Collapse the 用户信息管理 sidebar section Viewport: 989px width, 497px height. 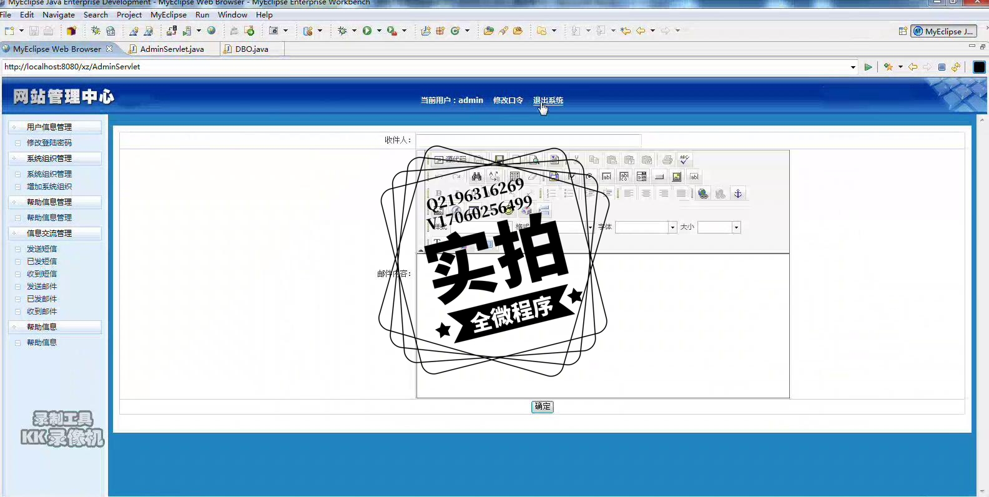55,127
